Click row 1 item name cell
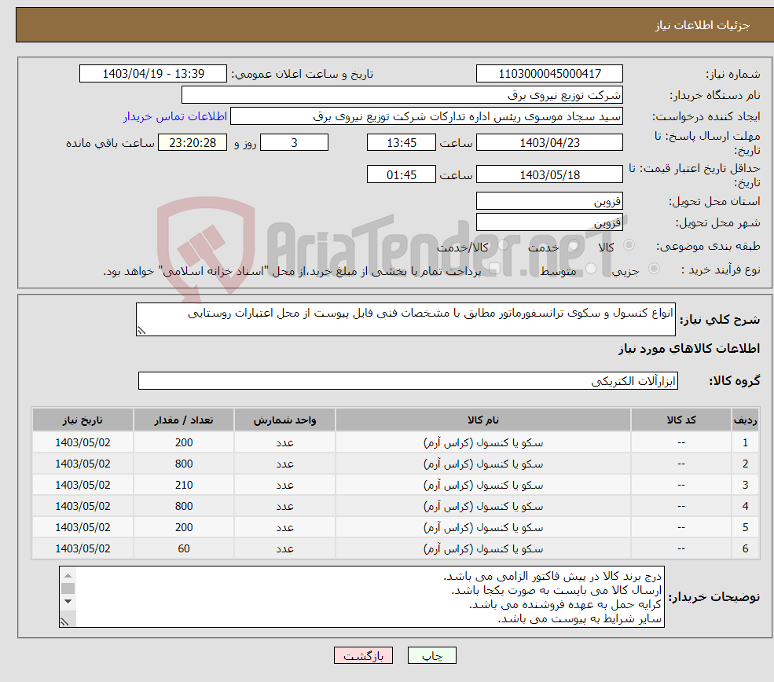Viewport: 774px width, 682px height. tap(483, 442)
